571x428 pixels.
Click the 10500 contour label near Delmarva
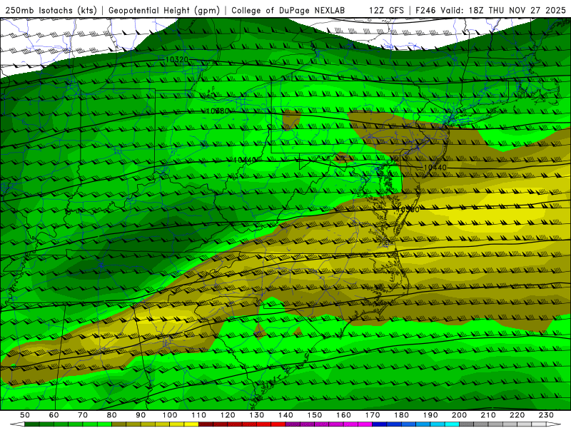tap(408, 210)
